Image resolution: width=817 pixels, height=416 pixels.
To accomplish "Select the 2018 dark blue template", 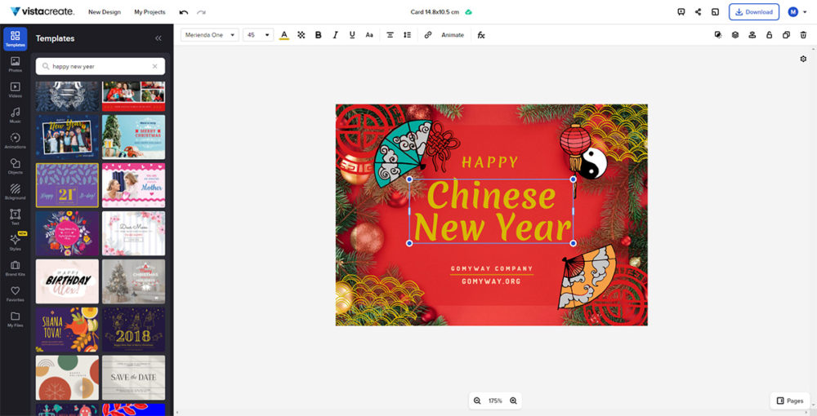I will (133, 330).
